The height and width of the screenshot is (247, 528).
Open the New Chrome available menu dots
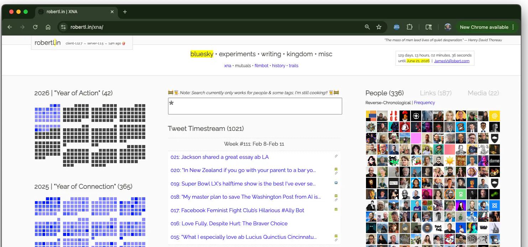pyautogui.click(x=513, y=27)
